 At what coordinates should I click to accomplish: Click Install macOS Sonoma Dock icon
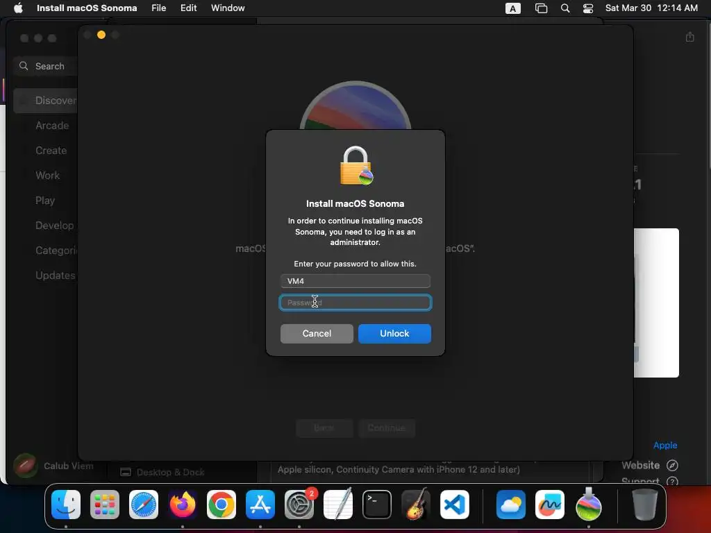(589, 505)
